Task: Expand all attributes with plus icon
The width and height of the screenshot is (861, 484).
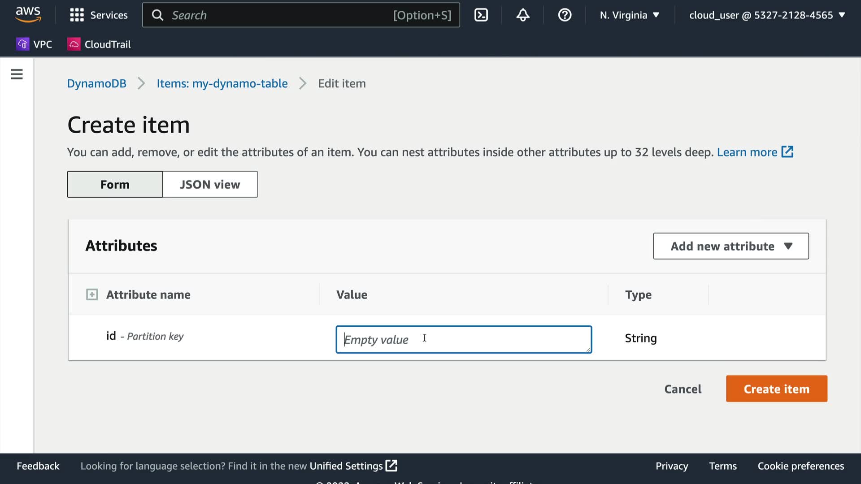Action: point(92,295)
